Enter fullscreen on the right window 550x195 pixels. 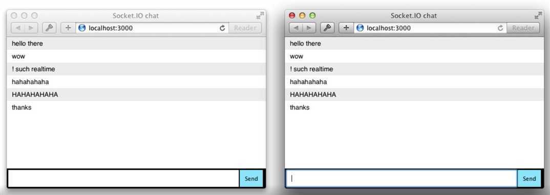[538, 15]
